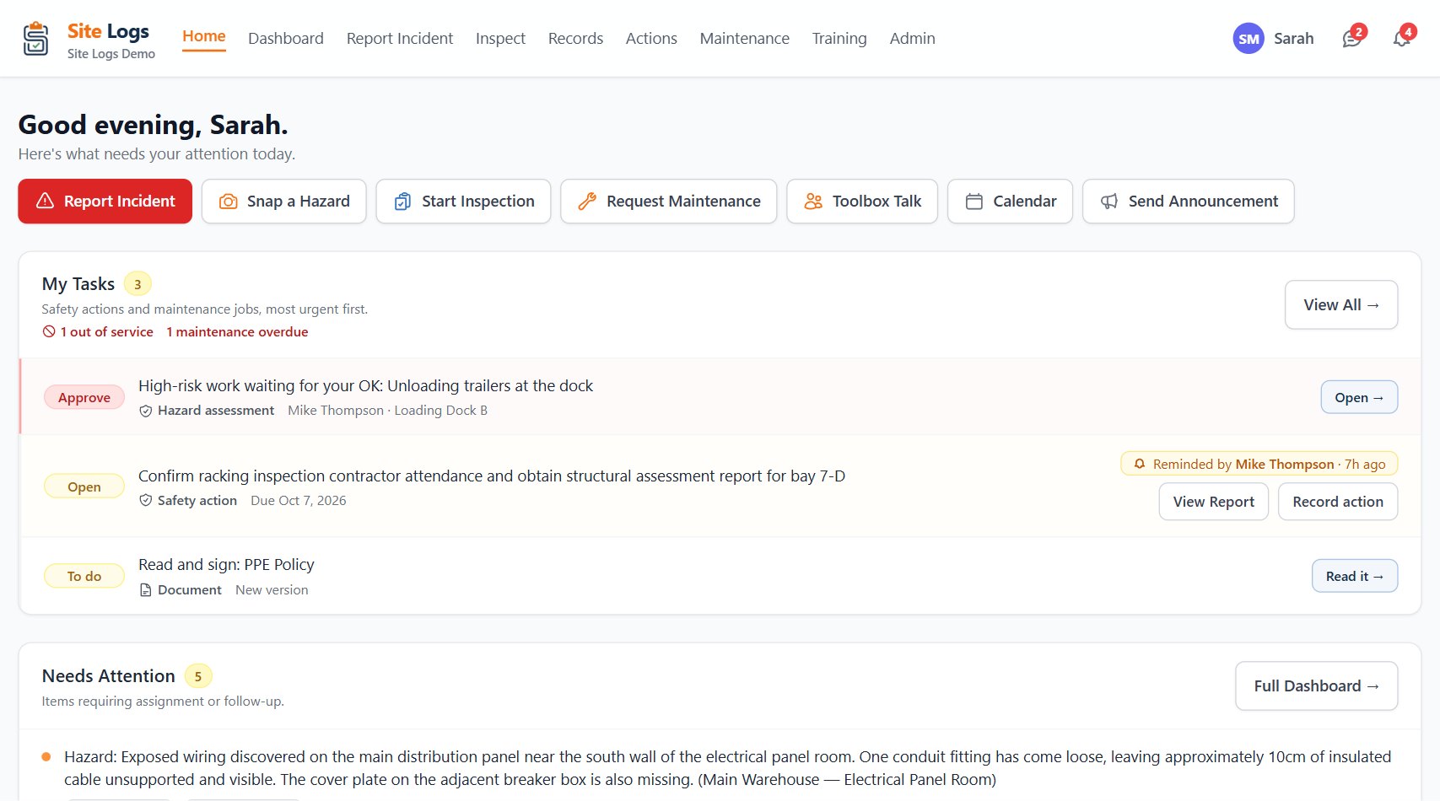Go to the Home tab

[204, 36]
